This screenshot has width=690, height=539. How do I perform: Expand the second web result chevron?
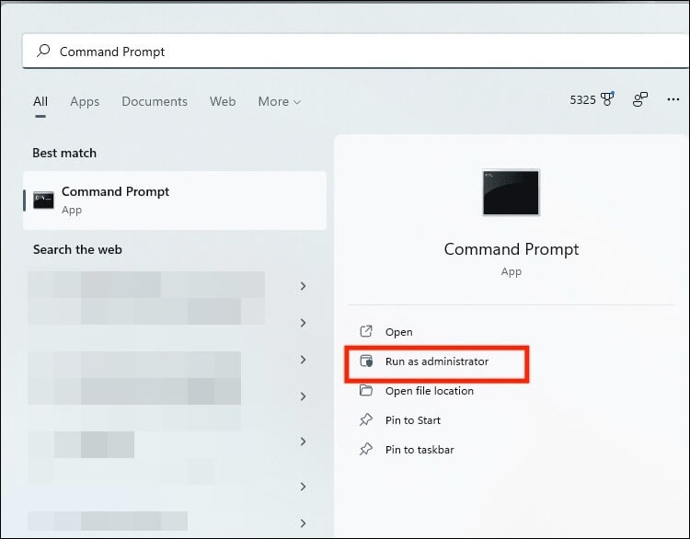303,323
